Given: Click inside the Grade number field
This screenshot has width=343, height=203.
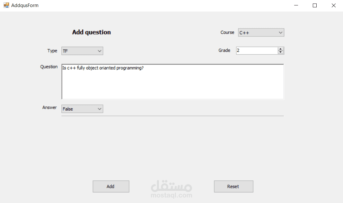Looking at the screenshot, I should 257,51.
